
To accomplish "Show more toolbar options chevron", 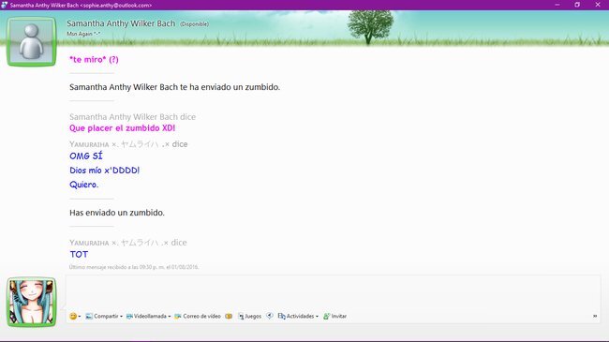I will click(595, 316).
